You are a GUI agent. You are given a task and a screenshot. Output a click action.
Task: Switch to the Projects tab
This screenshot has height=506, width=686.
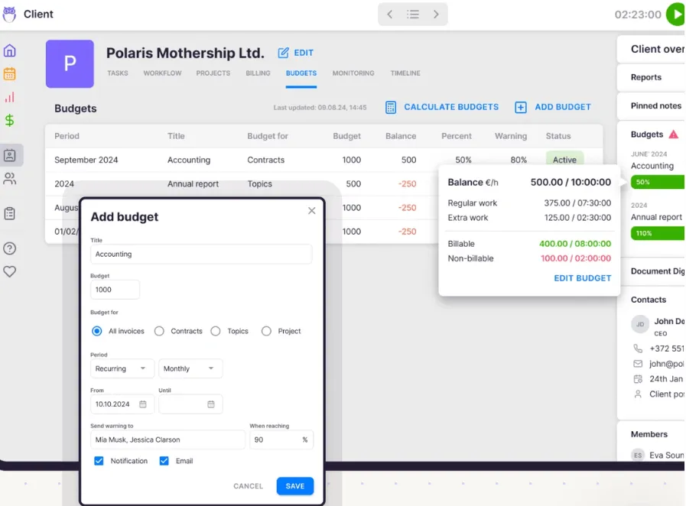pyautogui.click(x=213, y=73)
